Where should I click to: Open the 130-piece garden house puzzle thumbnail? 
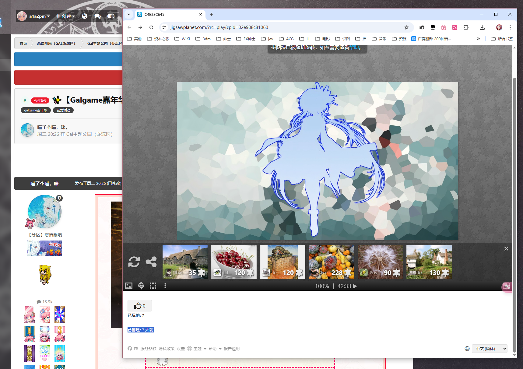pyautogui.click(x=429, y=262)
